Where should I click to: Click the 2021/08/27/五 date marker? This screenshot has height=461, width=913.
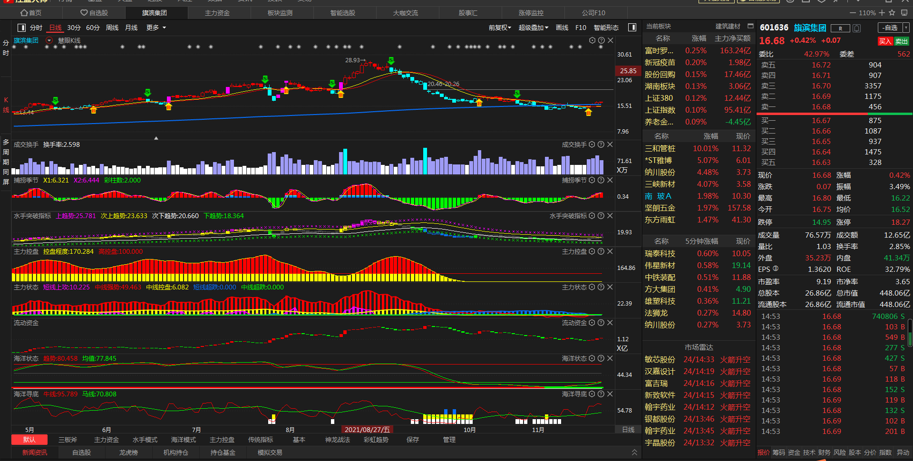(367, 430)
